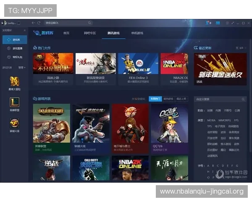252x202 pixels.
Task: Open the mail envelope icon in the title bar
Action: 218,23
